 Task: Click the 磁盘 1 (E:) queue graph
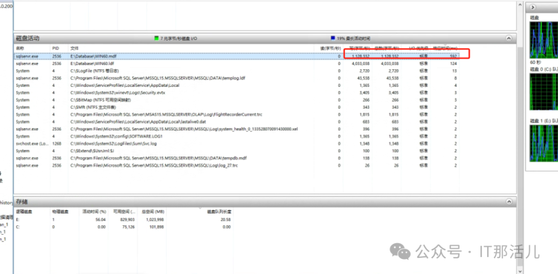click(544, 143)
